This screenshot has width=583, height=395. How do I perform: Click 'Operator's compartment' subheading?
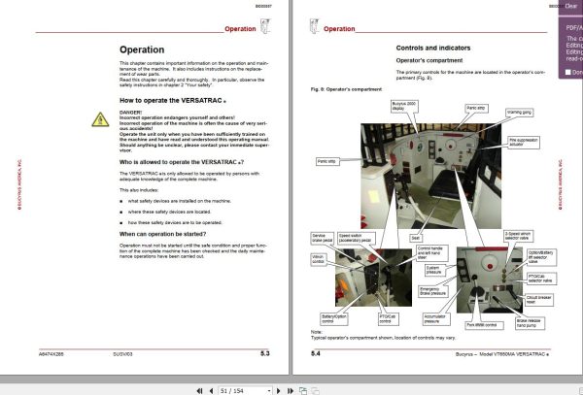click(x=429, y=60)
